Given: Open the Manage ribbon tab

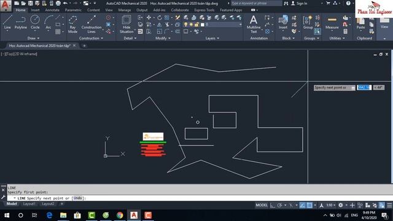Looking at the screenshot, I should tap(124, 10).
